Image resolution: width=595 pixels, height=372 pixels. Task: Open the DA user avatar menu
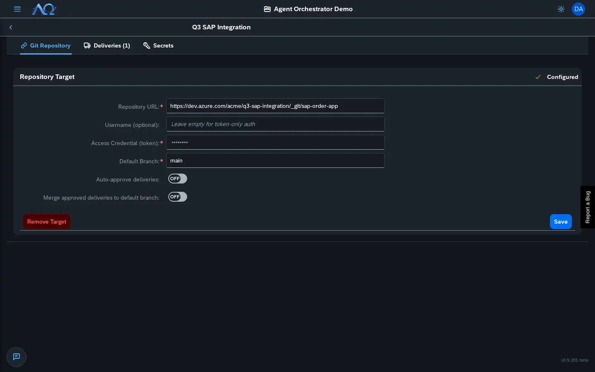(578, 9)
